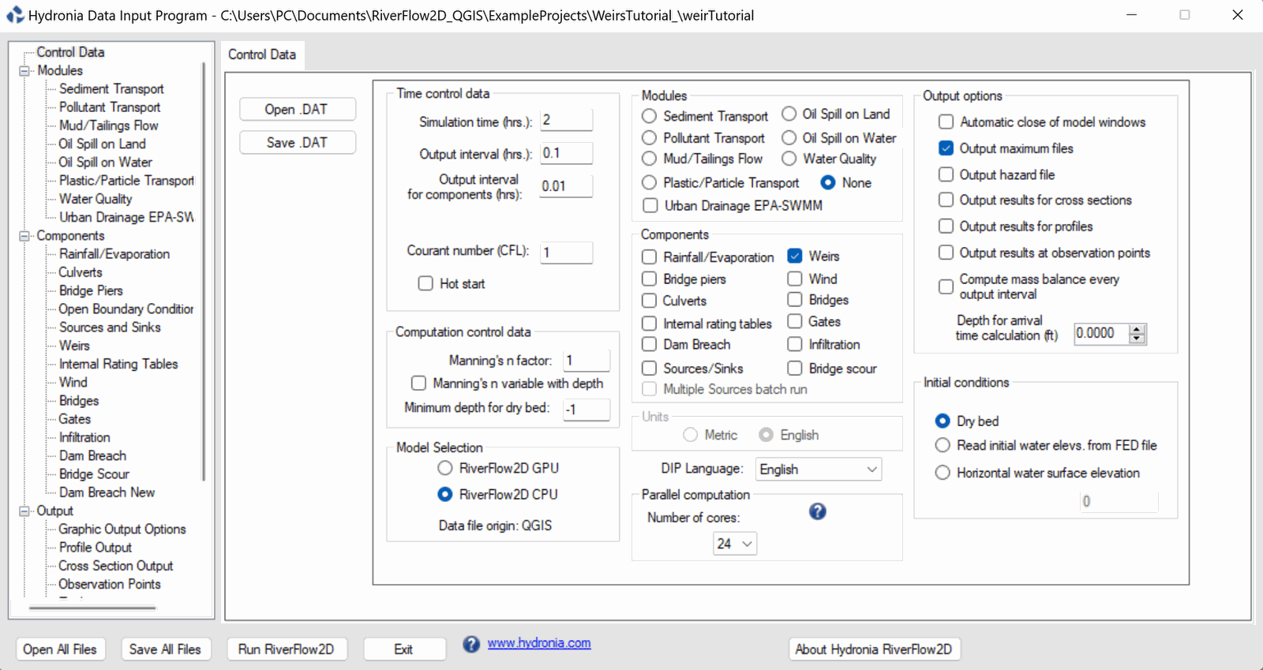Open the Number of cores dropdown
This screenshot has width=1263, height=670.
(734, 544)
